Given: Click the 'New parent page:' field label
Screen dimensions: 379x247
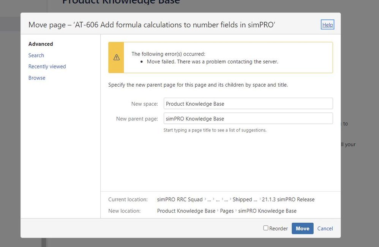Looking at the screenshot, I should (x=137, y=119).
